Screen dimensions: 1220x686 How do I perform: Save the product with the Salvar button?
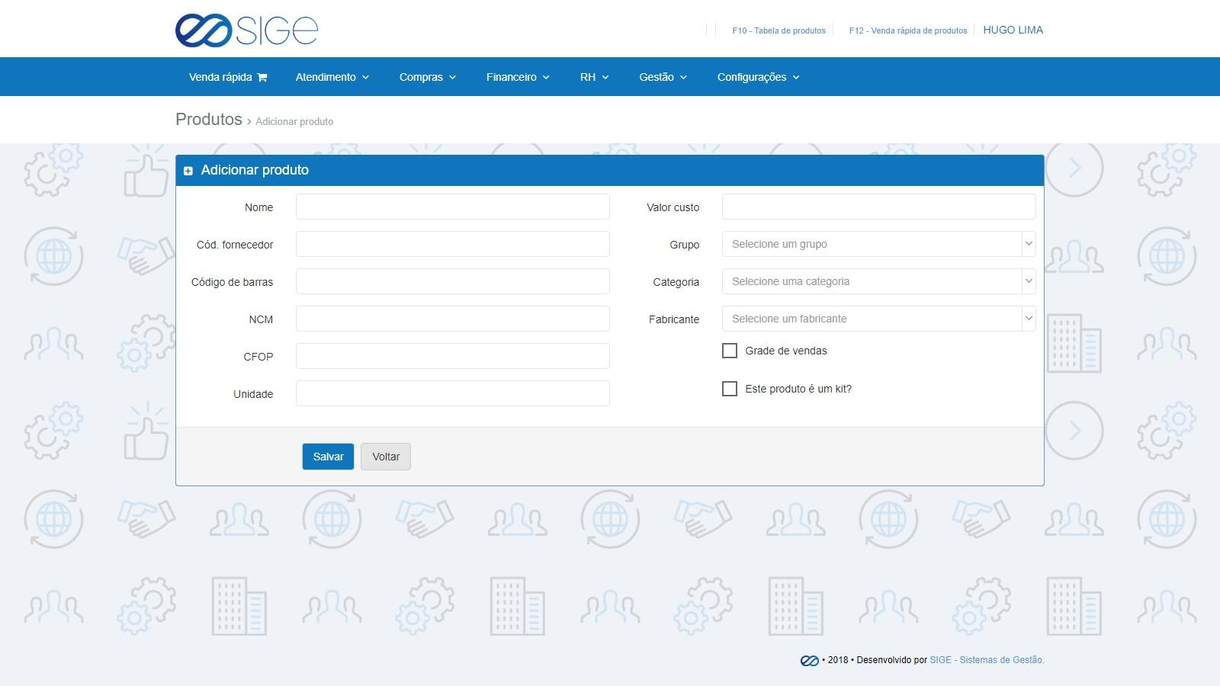point(328,457)
